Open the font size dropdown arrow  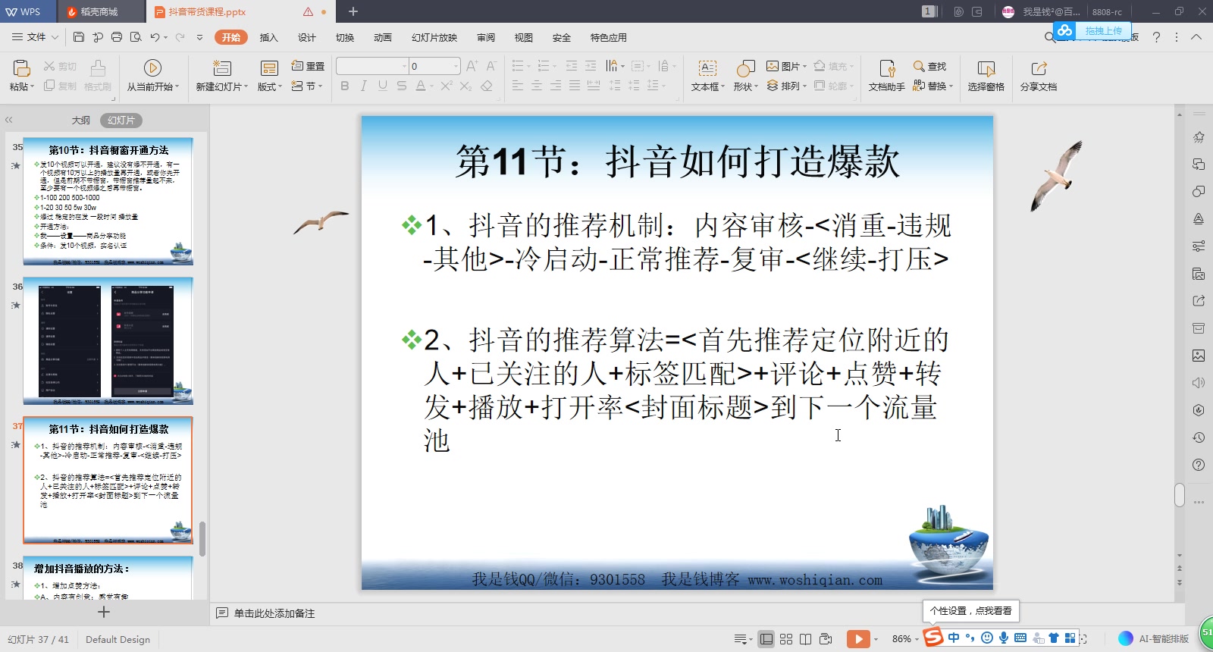coord(456,66)
